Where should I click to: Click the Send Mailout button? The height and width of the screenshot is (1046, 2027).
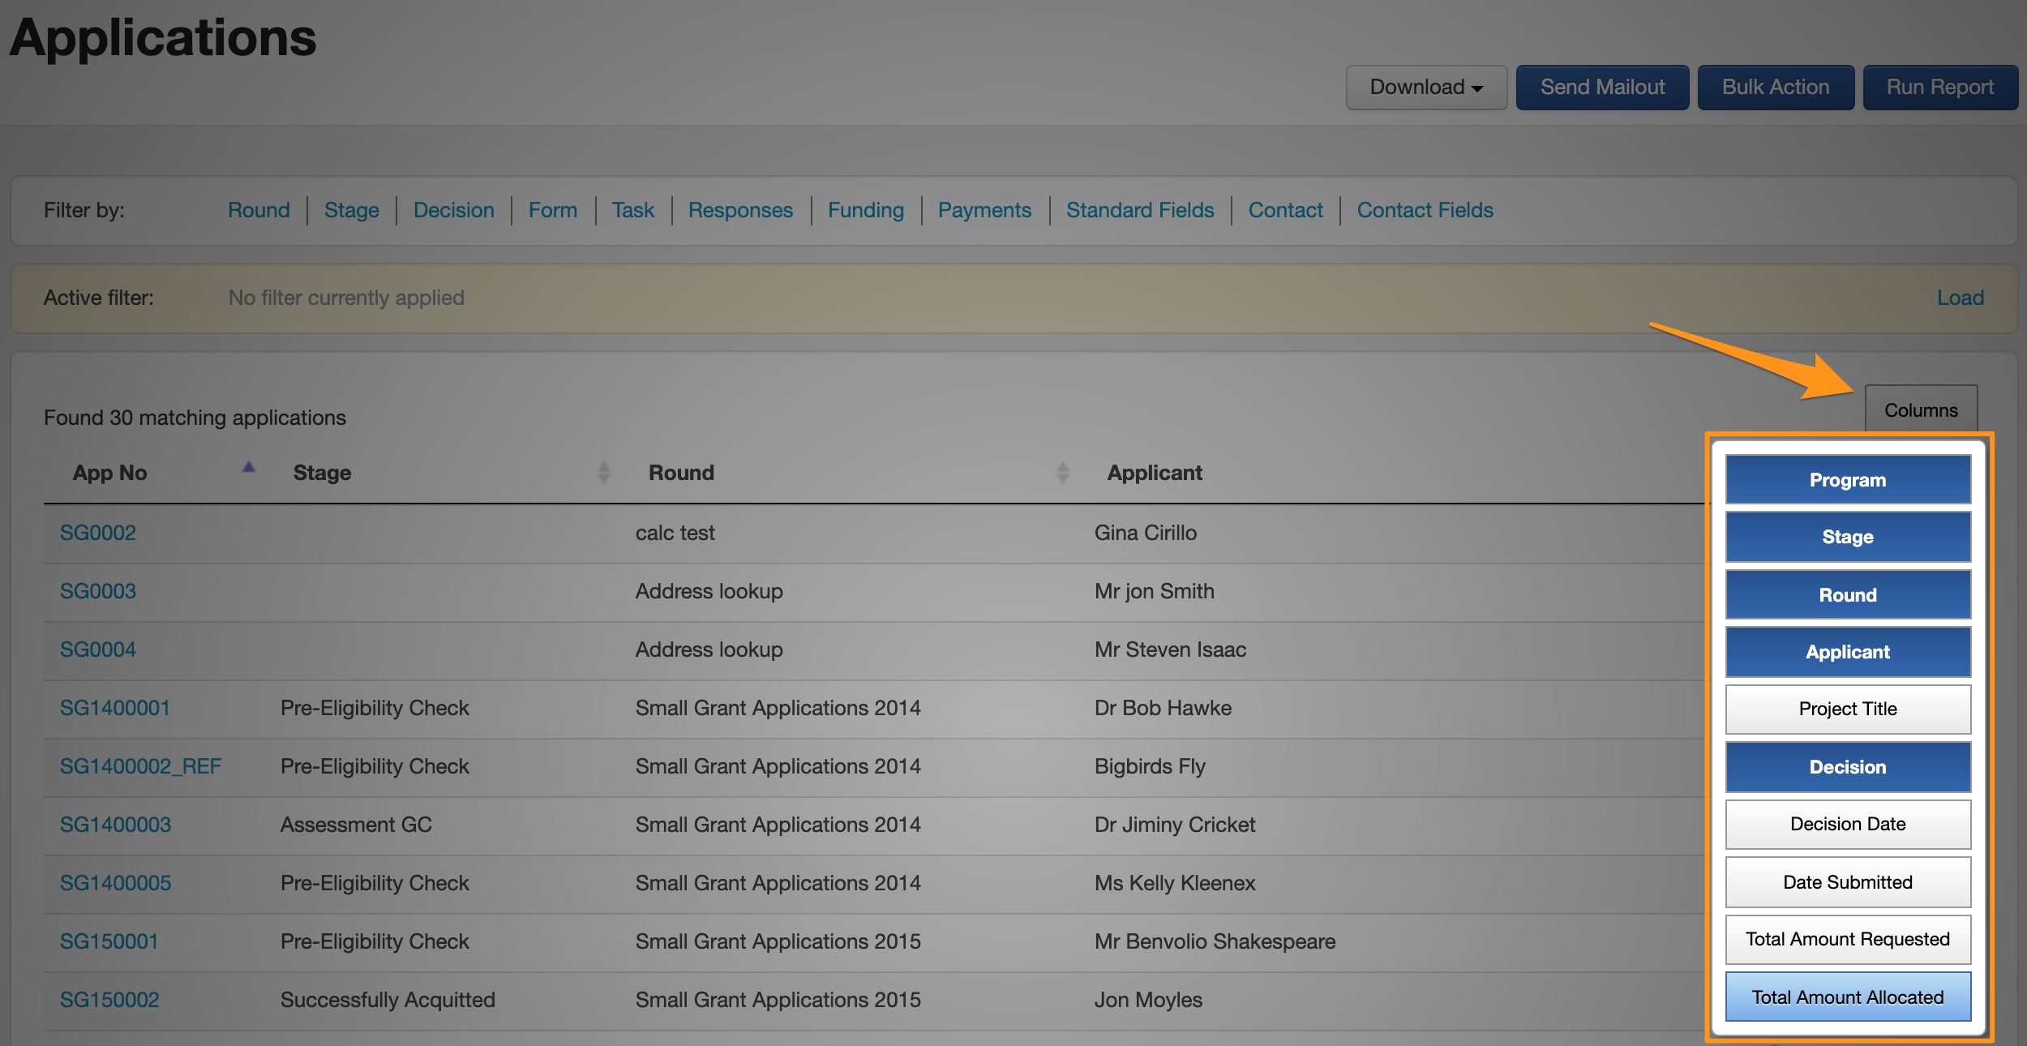(1602, 87)
